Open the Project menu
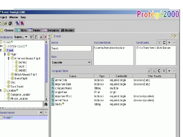Screen dimensions: 183x137 3,17
